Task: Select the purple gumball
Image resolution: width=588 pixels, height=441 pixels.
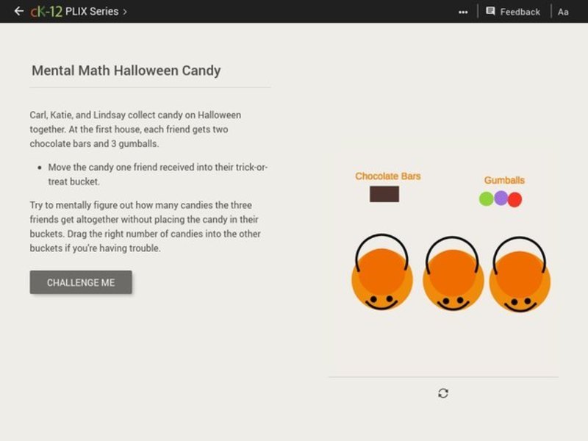Action: pos(500,198)
